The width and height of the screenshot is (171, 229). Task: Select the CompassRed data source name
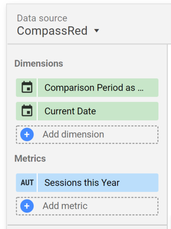[x=52, y=31]
